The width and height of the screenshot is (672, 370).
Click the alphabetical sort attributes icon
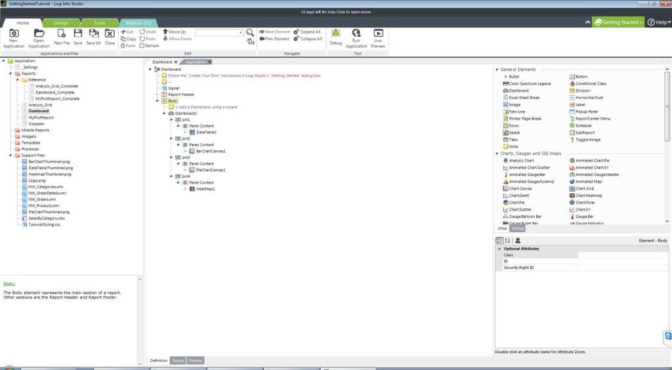tap(507, 241)
